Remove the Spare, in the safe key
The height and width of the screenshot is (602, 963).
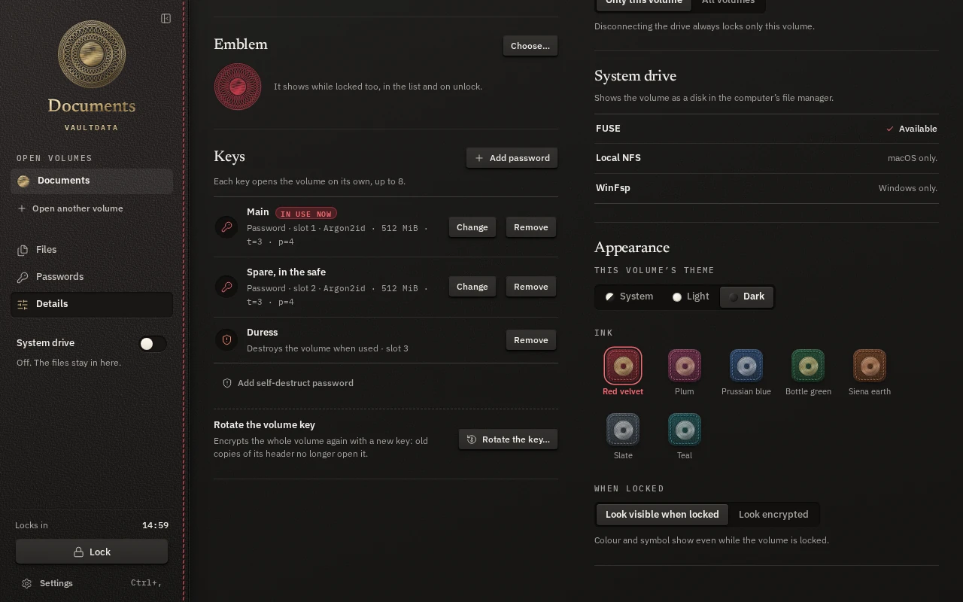[531, 287]
